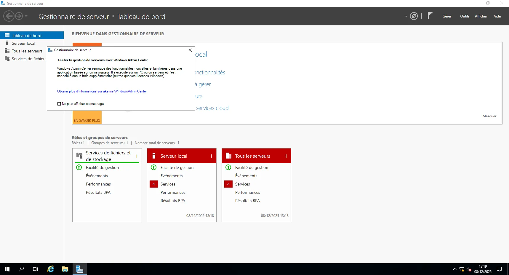Click green status icon in Tous les serveurs tile

point(228,167)
